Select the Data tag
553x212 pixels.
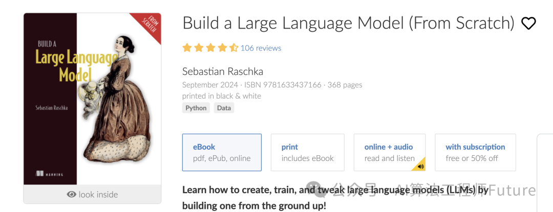coord(224,108)
